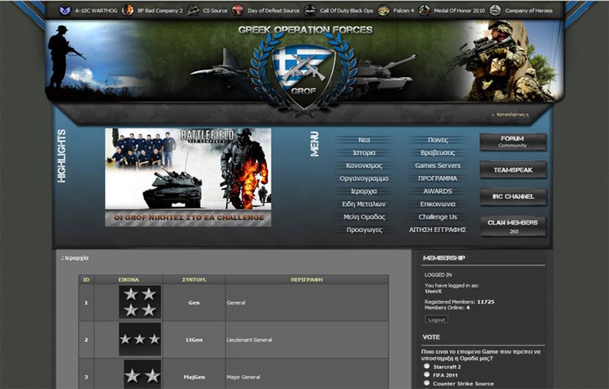Click the UserX username text

433,291
